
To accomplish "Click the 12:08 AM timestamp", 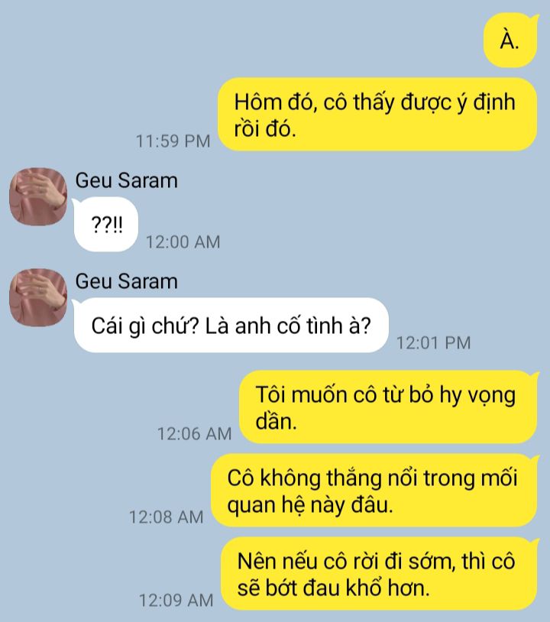I will point(167,517).
